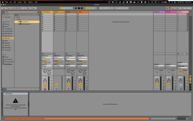
Task: Open track 4 Audio To Master dropdown
Action: point(83,66)
